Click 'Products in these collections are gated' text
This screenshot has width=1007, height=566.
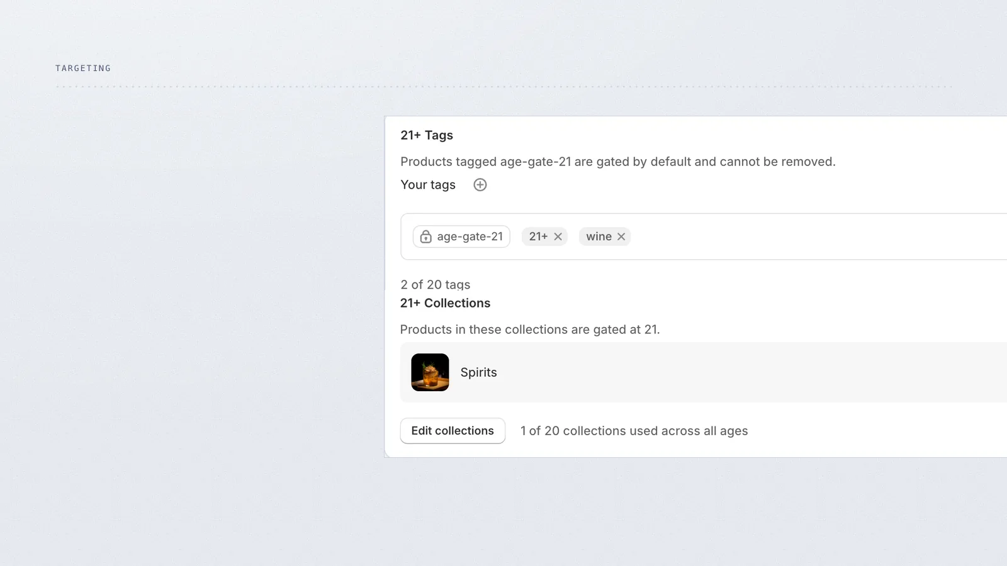(530, 330)
